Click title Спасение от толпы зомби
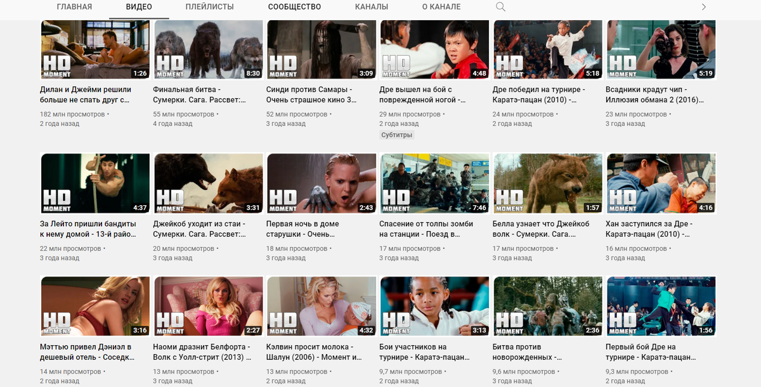This screenshot has width=761, height=387. click(426, 229)
